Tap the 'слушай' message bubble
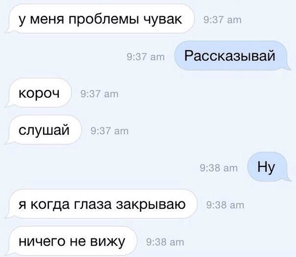This screenshot has width=296, height=257. tap(43, 130)
